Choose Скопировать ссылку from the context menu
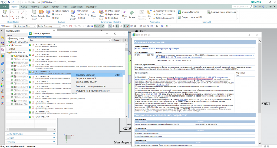This screenshot has width=277, height=148. coord(97,82)
